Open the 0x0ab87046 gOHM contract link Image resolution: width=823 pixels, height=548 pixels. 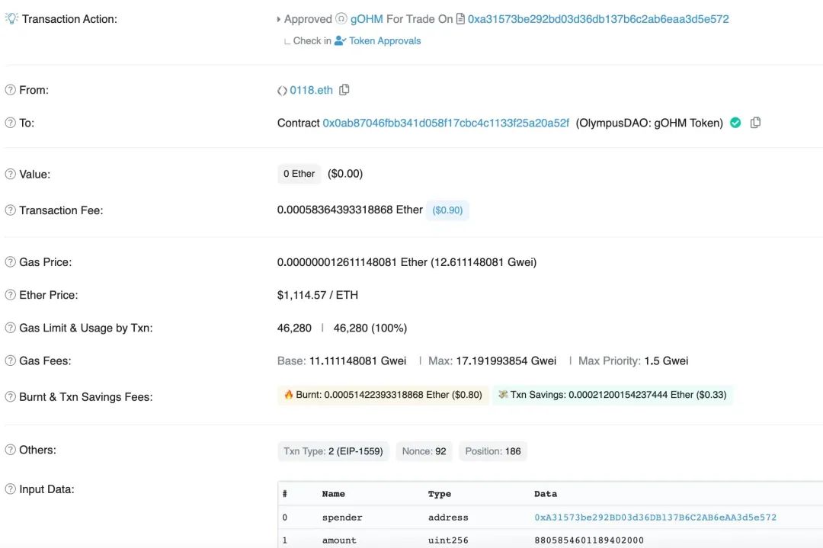pos(446,123)
